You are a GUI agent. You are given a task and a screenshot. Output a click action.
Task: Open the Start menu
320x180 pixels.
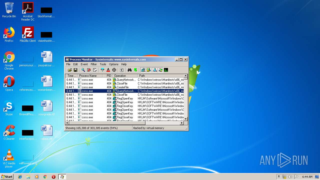tap(7, 177)
